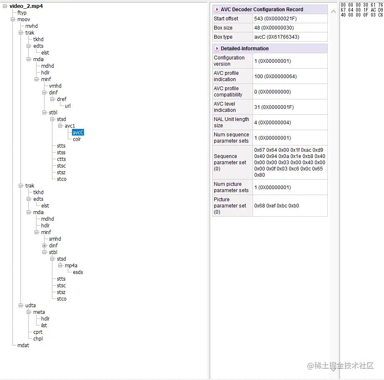This screenshot has height=380, width=384.
Task: Collapse the minf node containing vmhd
Action: 37,79
